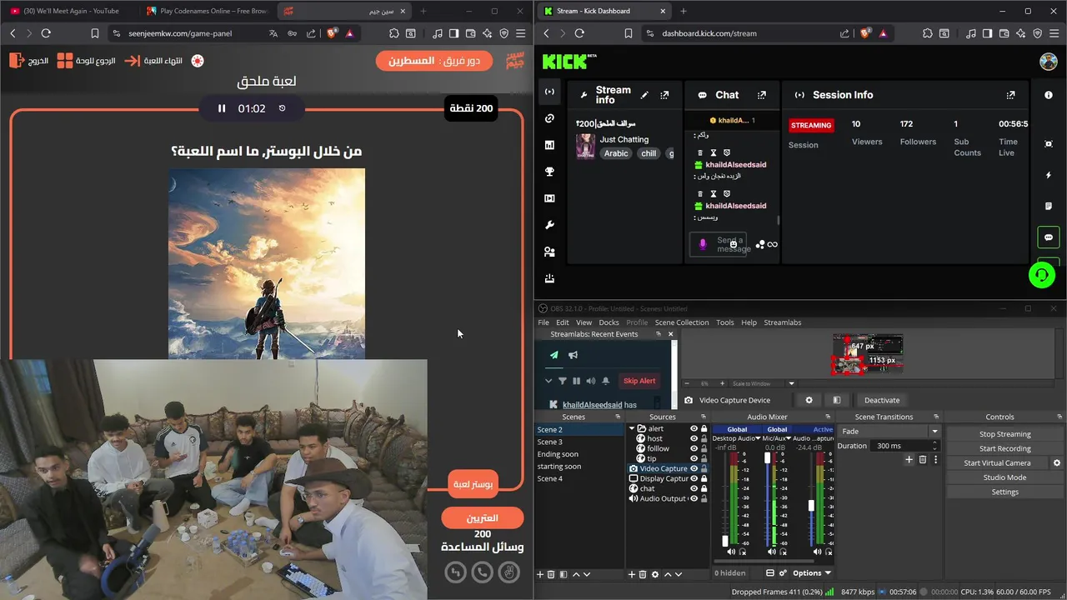The image size is (1067, 600).
Task: Click the Arabic stream tag
Action: coord(616,153)
